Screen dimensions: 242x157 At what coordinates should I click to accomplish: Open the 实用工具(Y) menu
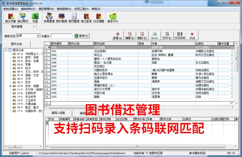82,9
